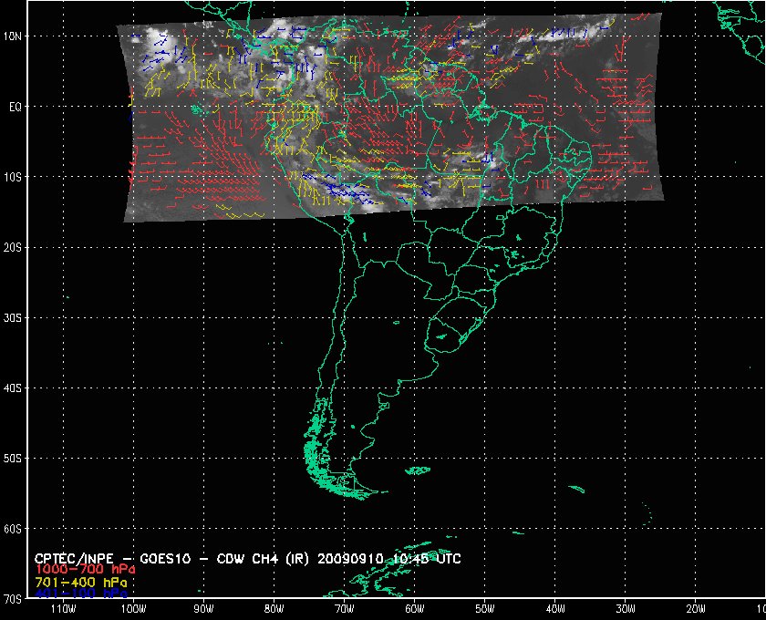Screen dimensions: 766x620
Task: Click the 30S latitude label
Action: (13, 318)
